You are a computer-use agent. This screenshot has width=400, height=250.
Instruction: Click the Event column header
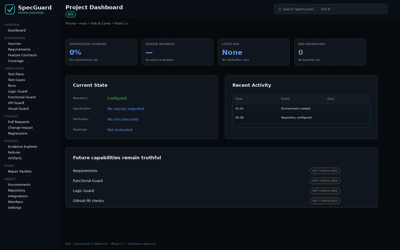click(285, 99)
